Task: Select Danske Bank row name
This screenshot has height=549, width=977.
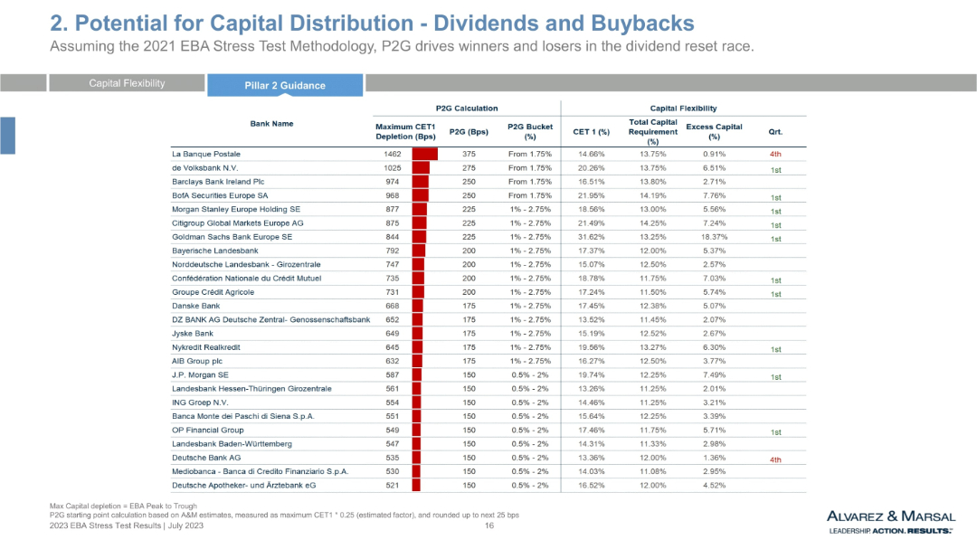Action: click(195, 306)
